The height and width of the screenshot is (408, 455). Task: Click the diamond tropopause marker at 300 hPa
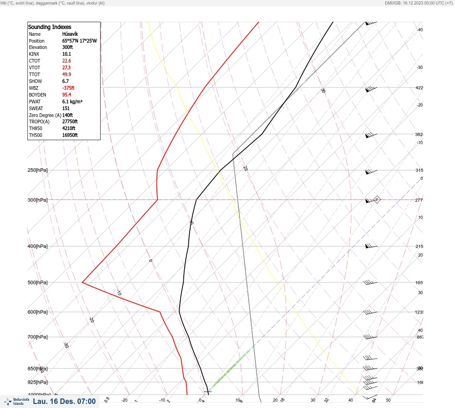[x=377, y=199]
